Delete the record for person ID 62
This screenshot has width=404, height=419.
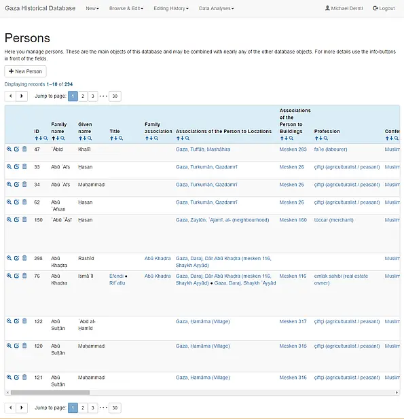(24, 202)
